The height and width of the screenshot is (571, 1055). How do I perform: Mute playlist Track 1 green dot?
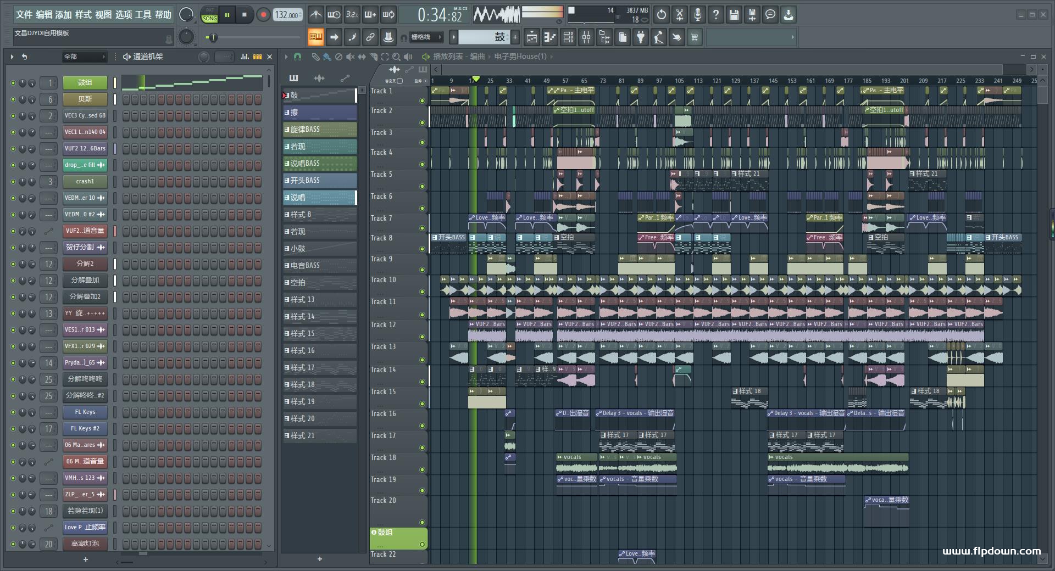click(x=422, y=101)
